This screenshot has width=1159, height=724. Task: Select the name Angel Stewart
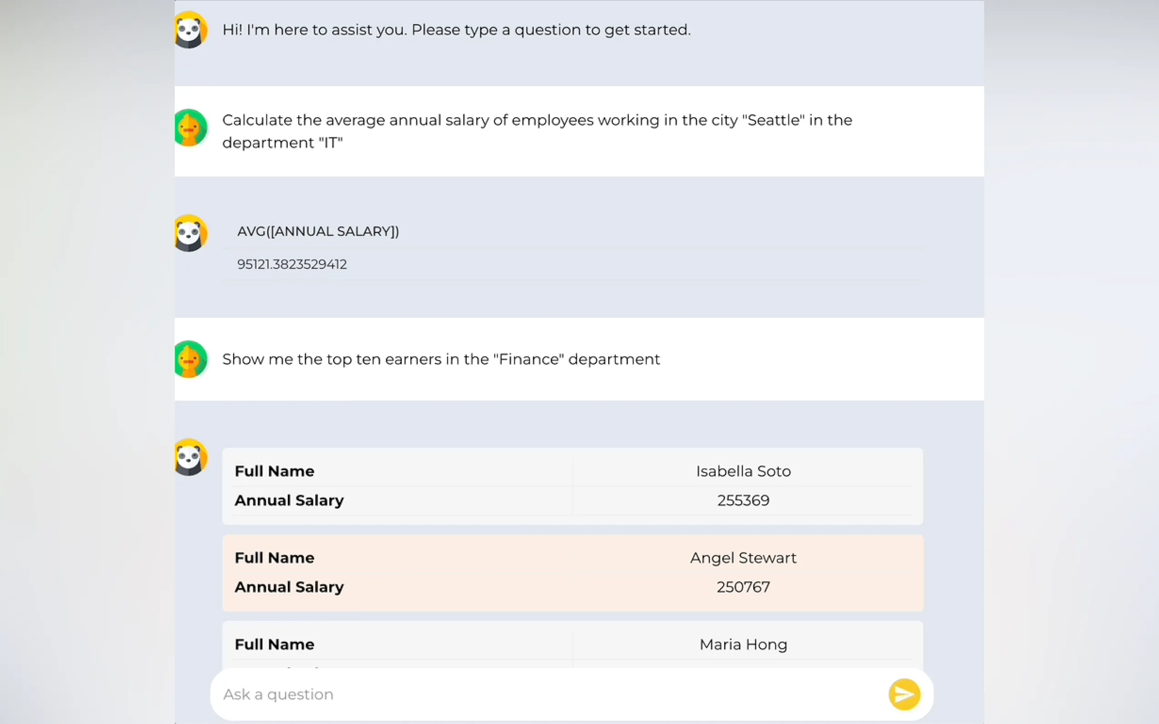click(743, 558)
